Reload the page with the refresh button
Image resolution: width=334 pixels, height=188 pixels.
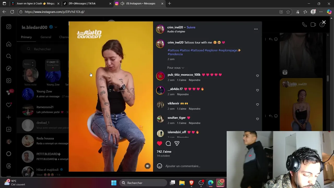click(12, 12)
